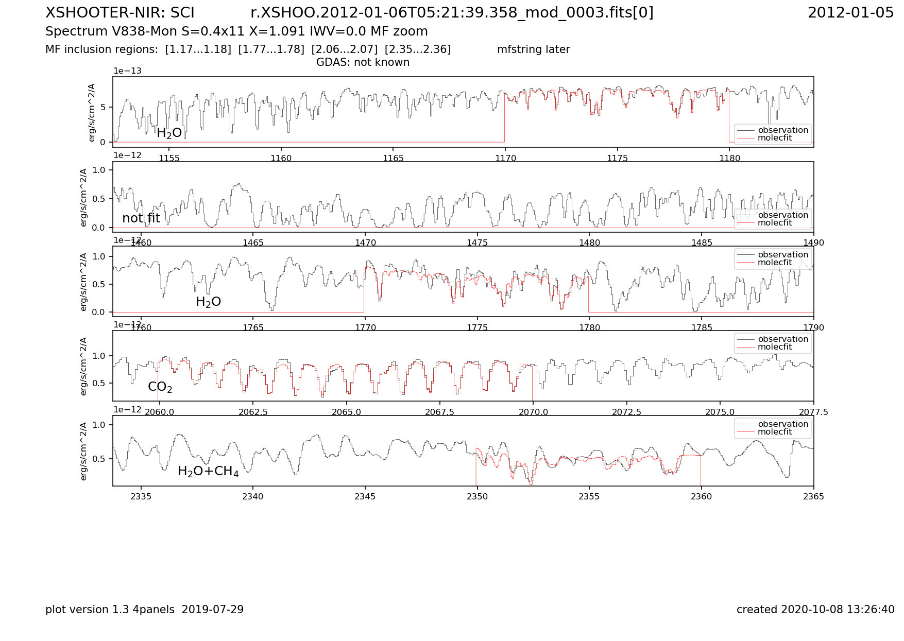Click the H2O label in the top panel
Viewport: 904px width, 641px height.
(169, 133)
